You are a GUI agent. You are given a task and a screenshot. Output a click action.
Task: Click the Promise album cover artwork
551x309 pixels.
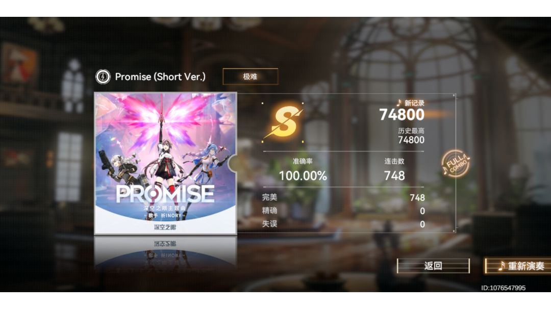pyautogui.click(x=165, y=163)
